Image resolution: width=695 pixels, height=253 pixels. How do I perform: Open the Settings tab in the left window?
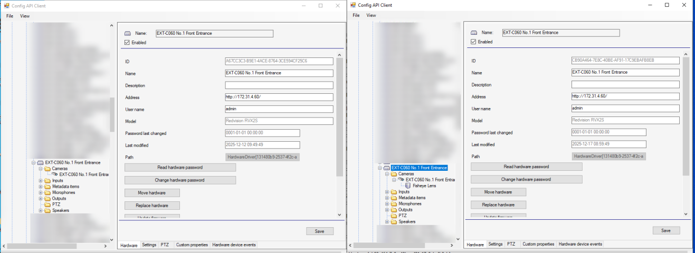click(x=149, y=245)
